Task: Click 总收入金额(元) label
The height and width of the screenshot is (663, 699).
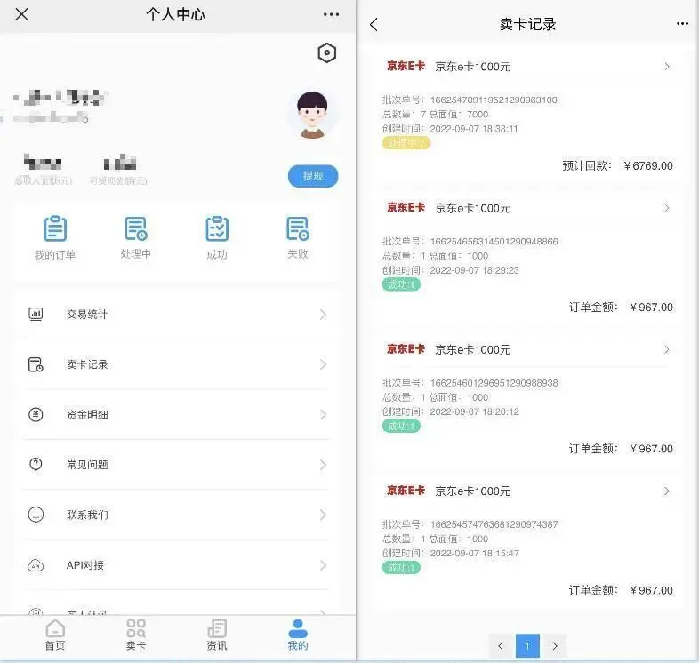Action: point(44,181)
